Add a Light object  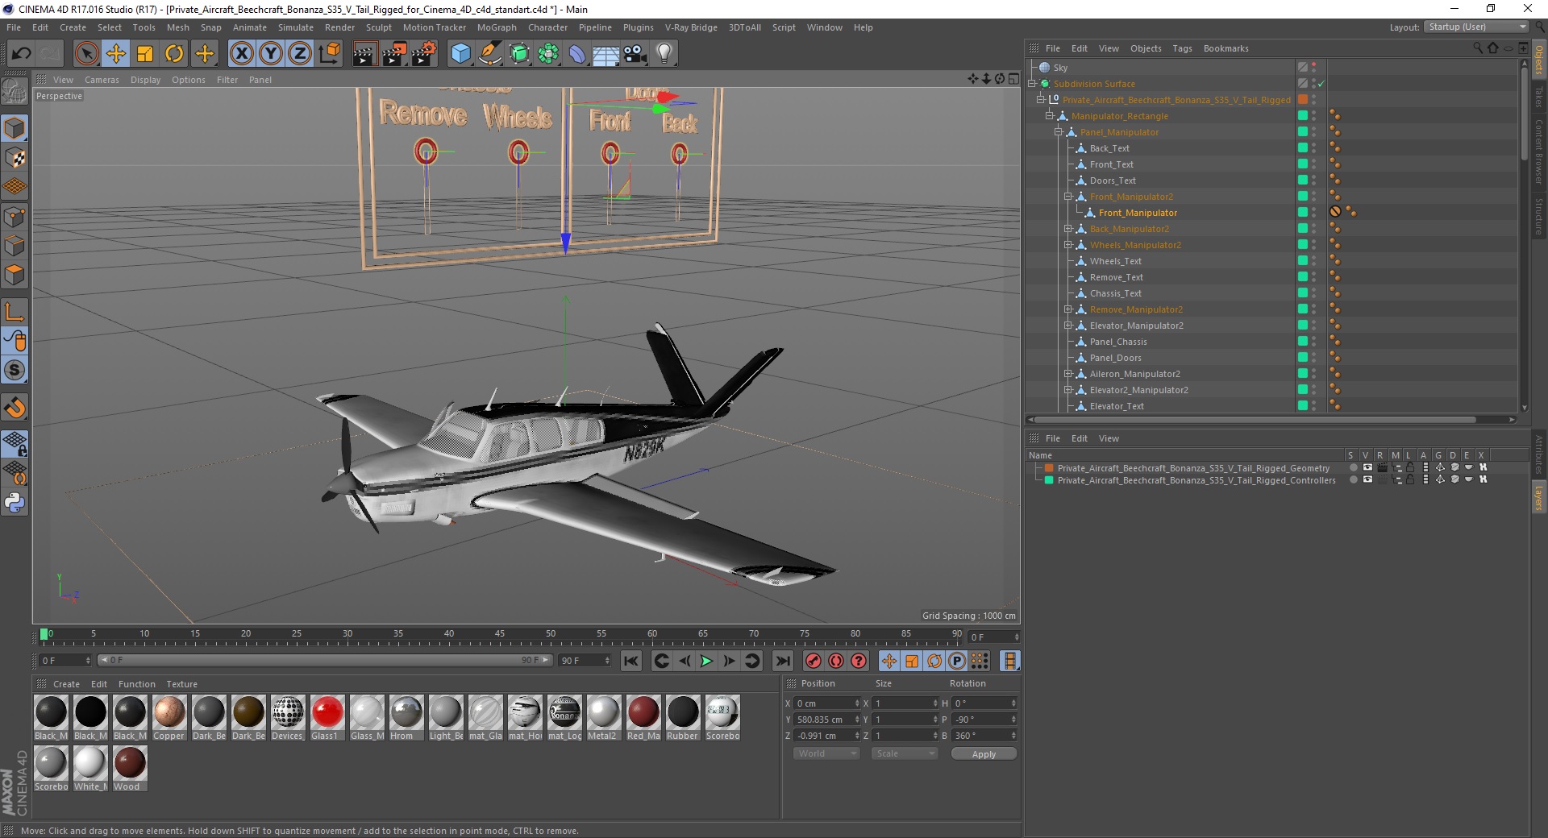pos(664,54)
